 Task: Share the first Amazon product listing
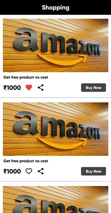(41, 87)
